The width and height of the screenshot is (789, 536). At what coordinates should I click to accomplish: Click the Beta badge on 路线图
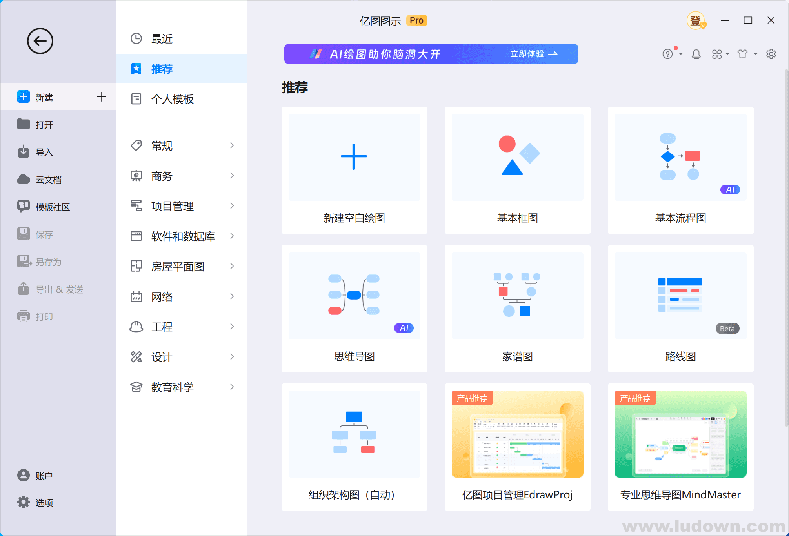click(727, 329)
